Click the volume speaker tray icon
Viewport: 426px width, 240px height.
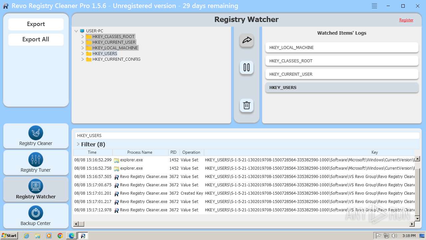pos(394,236)
